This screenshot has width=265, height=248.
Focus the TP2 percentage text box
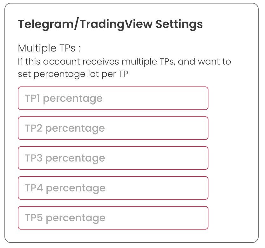tap(113, 128)
